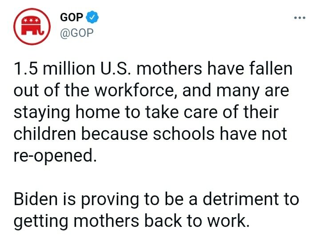Open the three-dot more options menu
The height and width of the screenshot is (238, 320).
click(300, 18)
